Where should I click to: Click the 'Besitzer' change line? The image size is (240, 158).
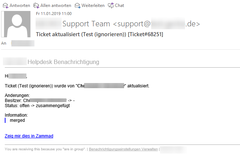click(40, 101)
